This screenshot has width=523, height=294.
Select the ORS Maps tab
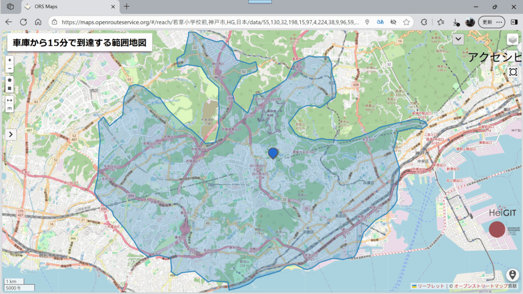coord(66,7)
